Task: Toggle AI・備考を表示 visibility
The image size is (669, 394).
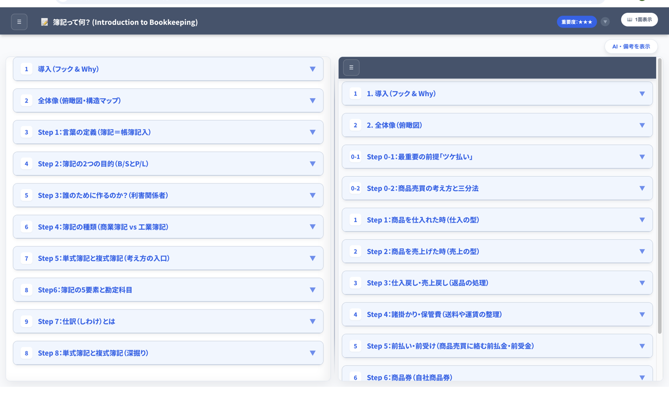Action: [631, 46]
